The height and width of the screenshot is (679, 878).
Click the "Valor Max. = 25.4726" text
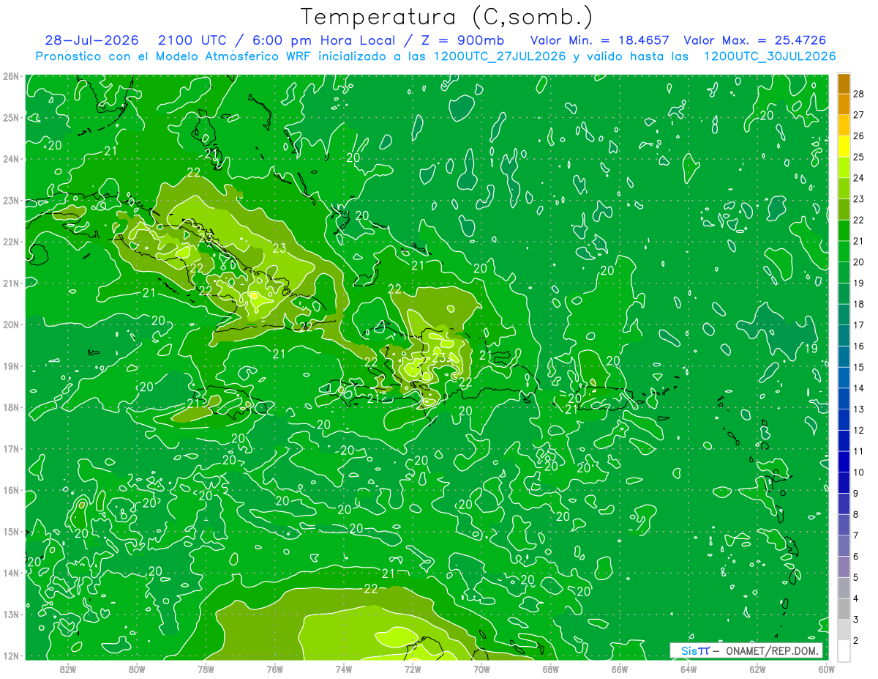[755, 40]
